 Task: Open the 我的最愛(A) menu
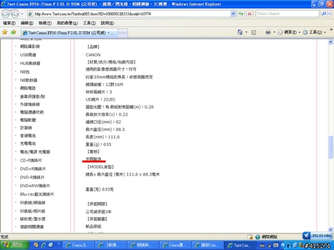[x=67, y=23]
